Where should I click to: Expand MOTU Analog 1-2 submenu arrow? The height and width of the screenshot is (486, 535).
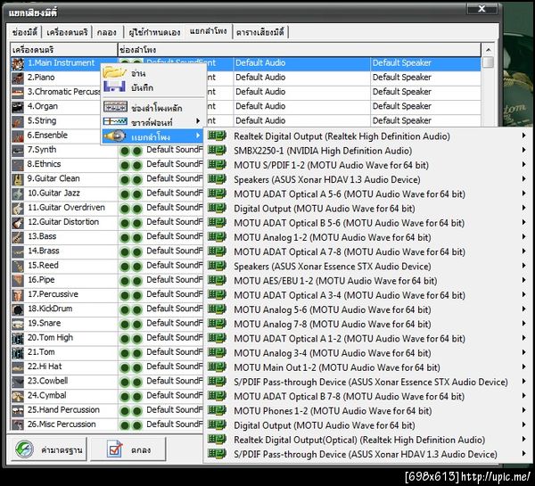(x=523, y=237)
